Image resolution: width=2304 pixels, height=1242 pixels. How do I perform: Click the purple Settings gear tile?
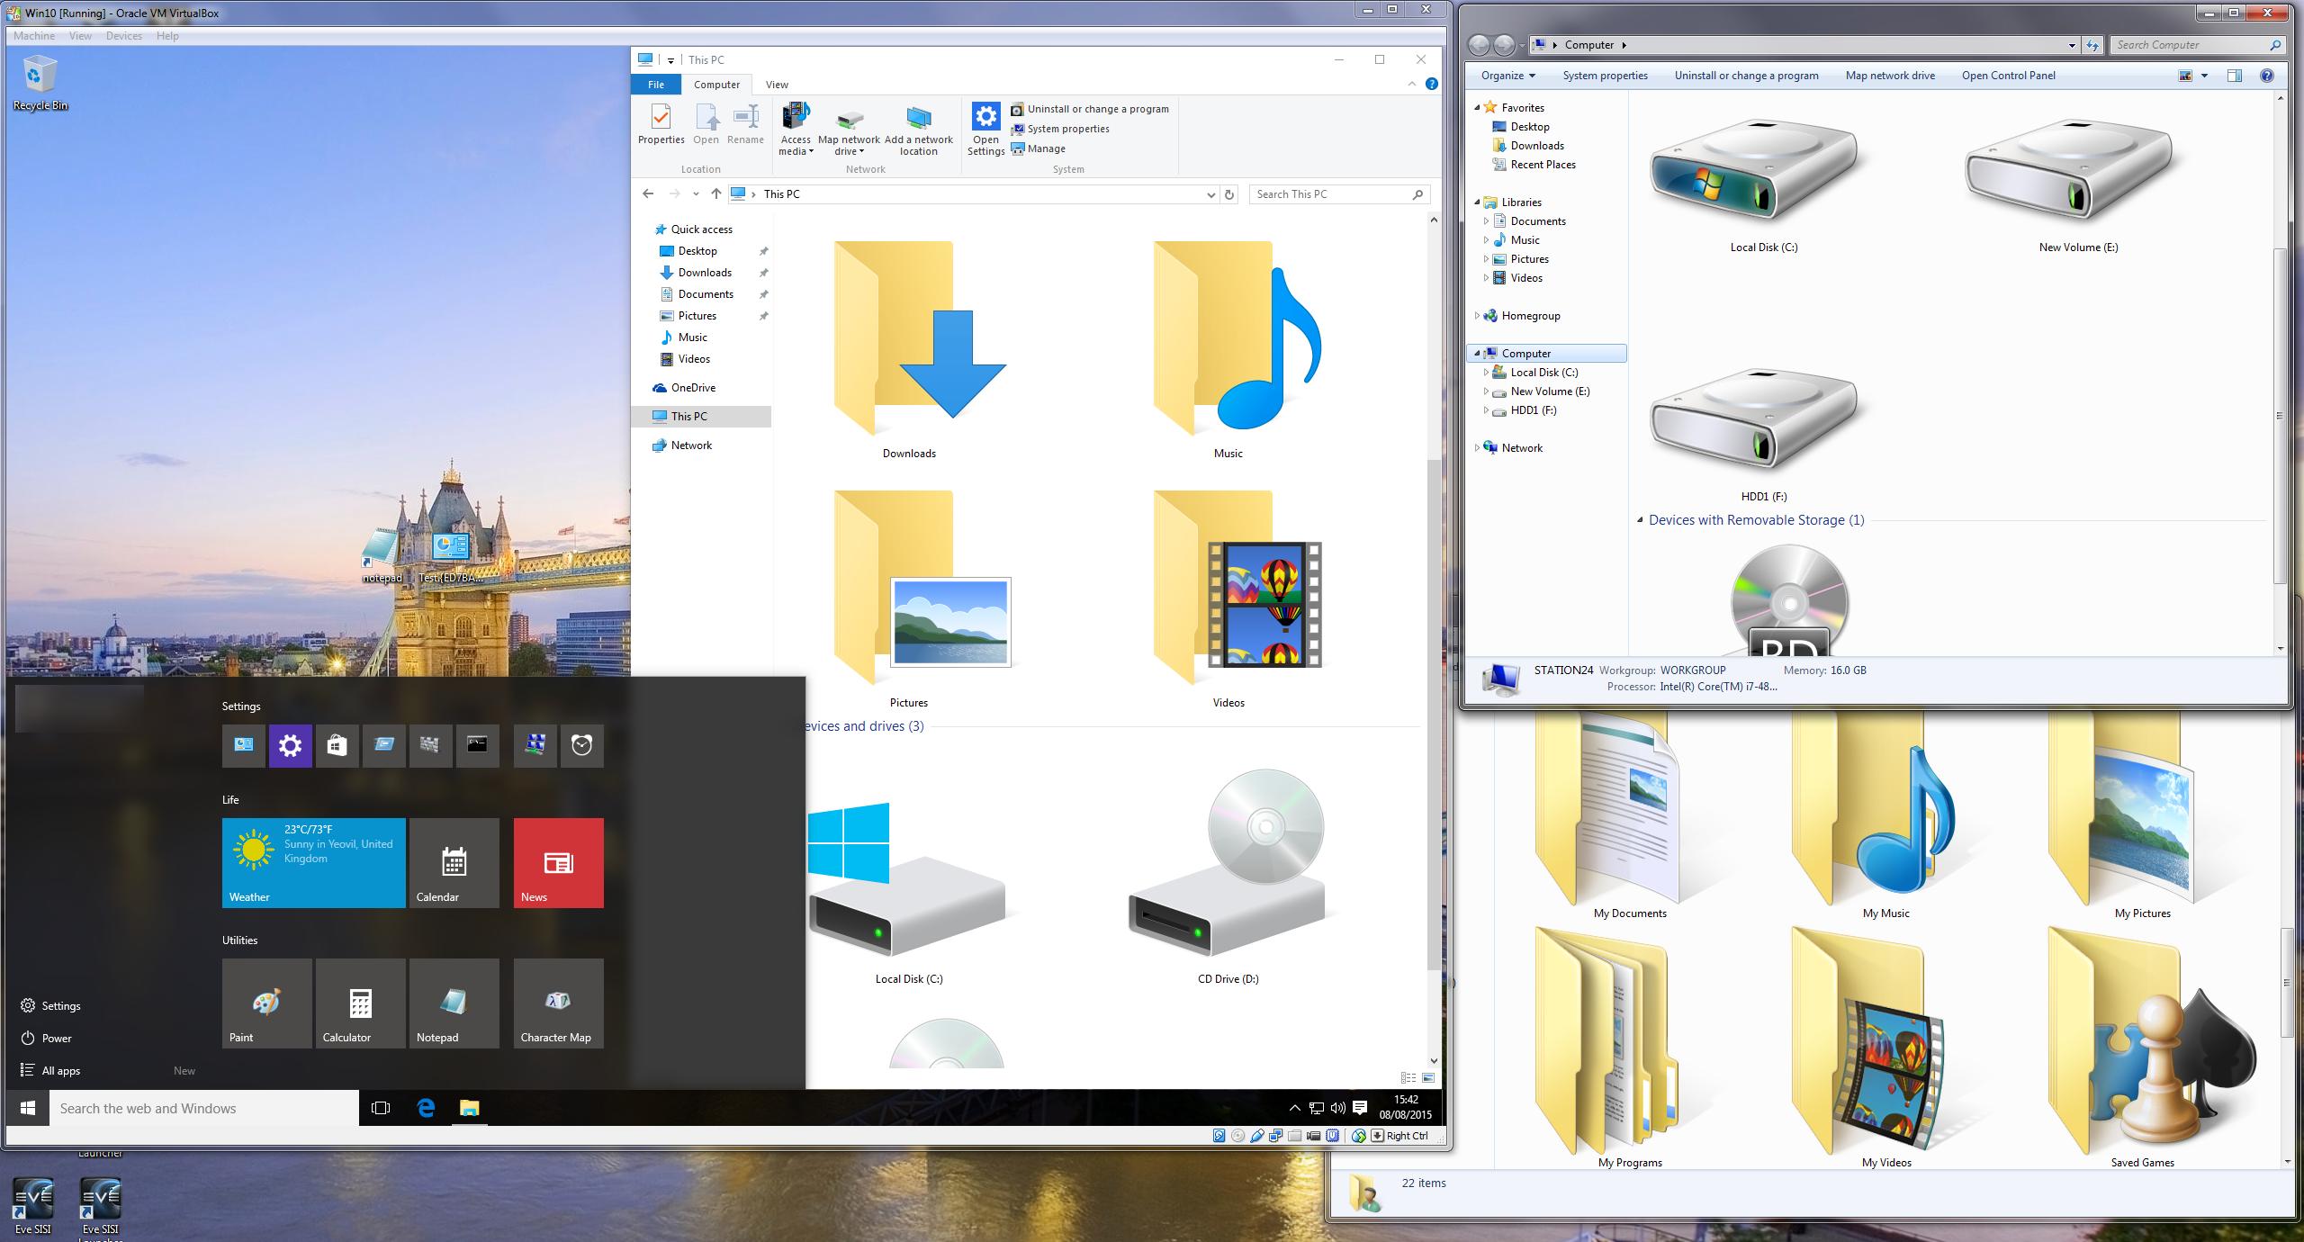point(290,745)
